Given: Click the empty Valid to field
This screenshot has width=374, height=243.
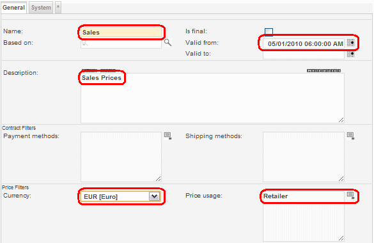Looking at the screenshot, I should (x=304, y=54).
